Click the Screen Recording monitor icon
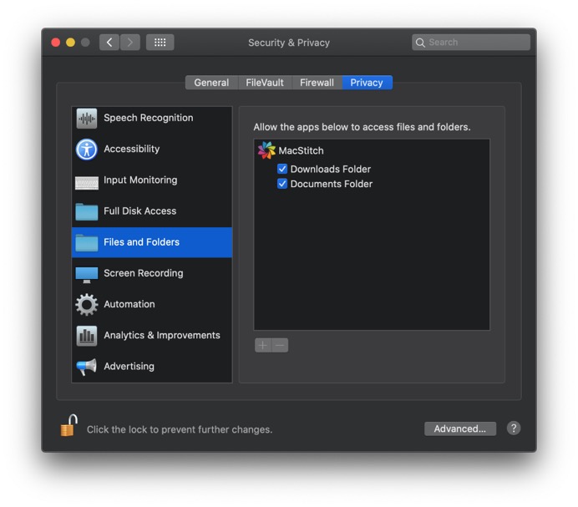Viewport: 578px width, 507px height. [87, 274]
